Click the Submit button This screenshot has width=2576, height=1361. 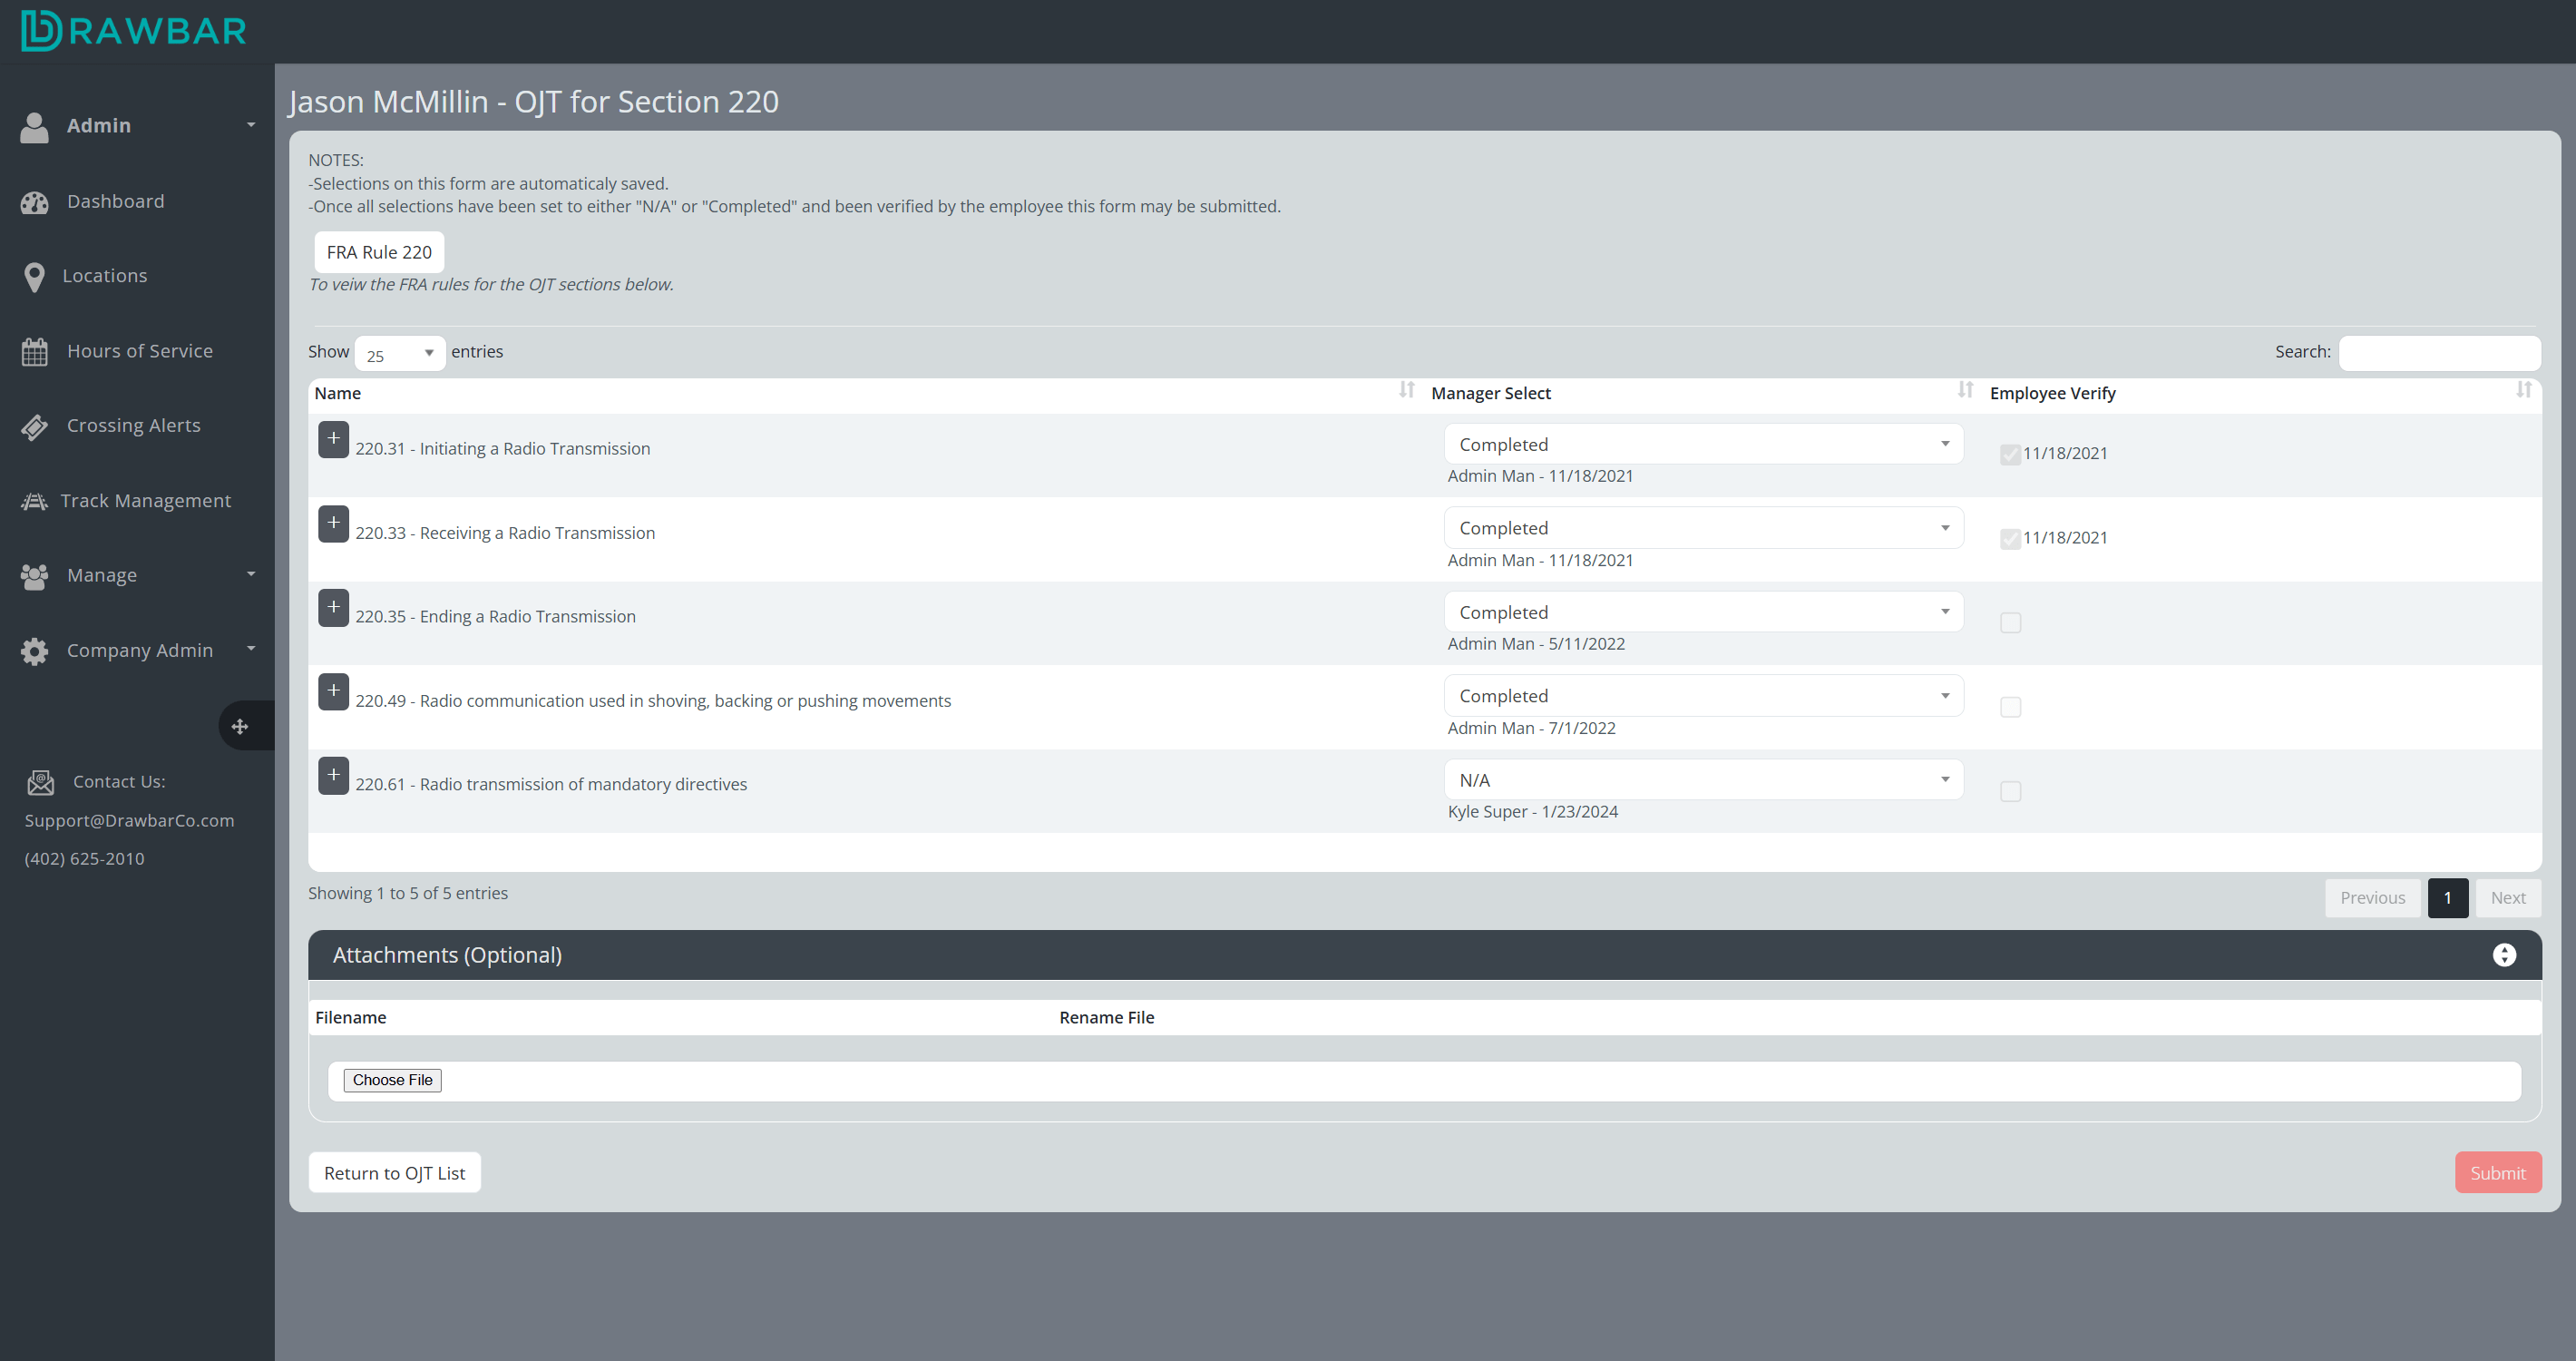pyautogui.click(x=2498, y=1172)
